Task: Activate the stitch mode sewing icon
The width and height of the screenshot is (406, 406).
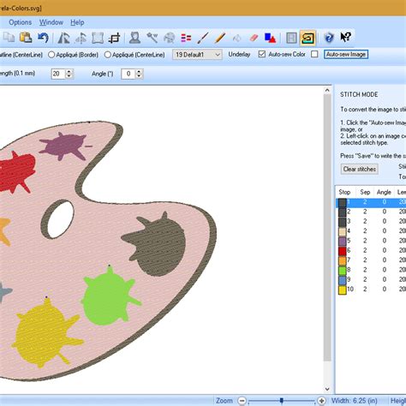Action: click(307, 38)
